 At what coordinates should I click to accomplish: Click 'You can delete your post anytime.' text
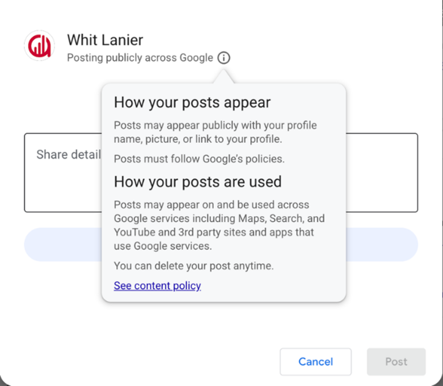point(194,266)
